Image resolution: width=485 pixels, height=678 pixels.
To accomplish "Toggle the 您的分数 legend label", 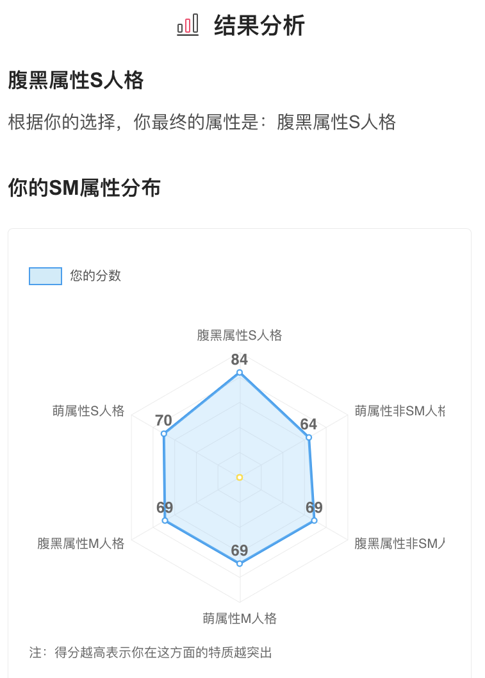I will tap(95, 276).
